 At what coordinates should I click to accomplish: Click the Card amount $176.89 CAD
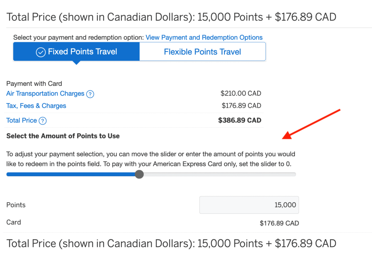coord(279,222)
